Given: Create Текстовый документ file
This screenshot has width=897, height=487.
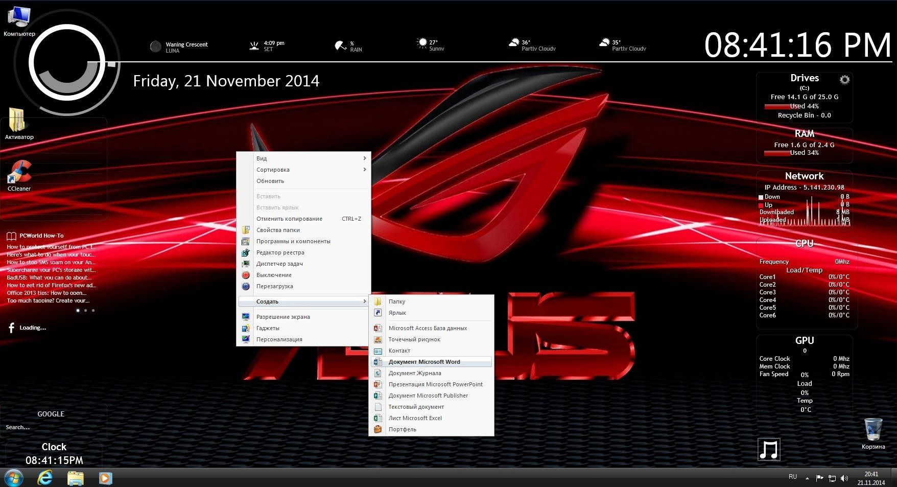Looking at the screenshot, I should click(432, 407).
